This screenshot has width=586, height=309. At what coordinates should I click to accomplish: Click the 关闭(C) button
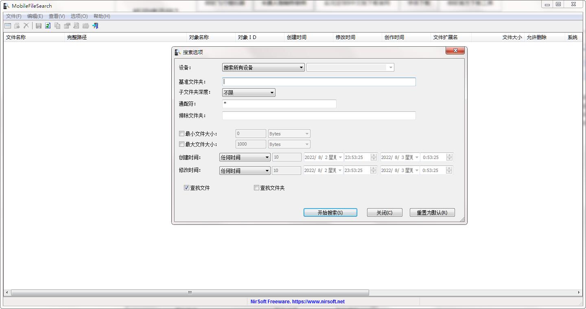tap(385, 213)
